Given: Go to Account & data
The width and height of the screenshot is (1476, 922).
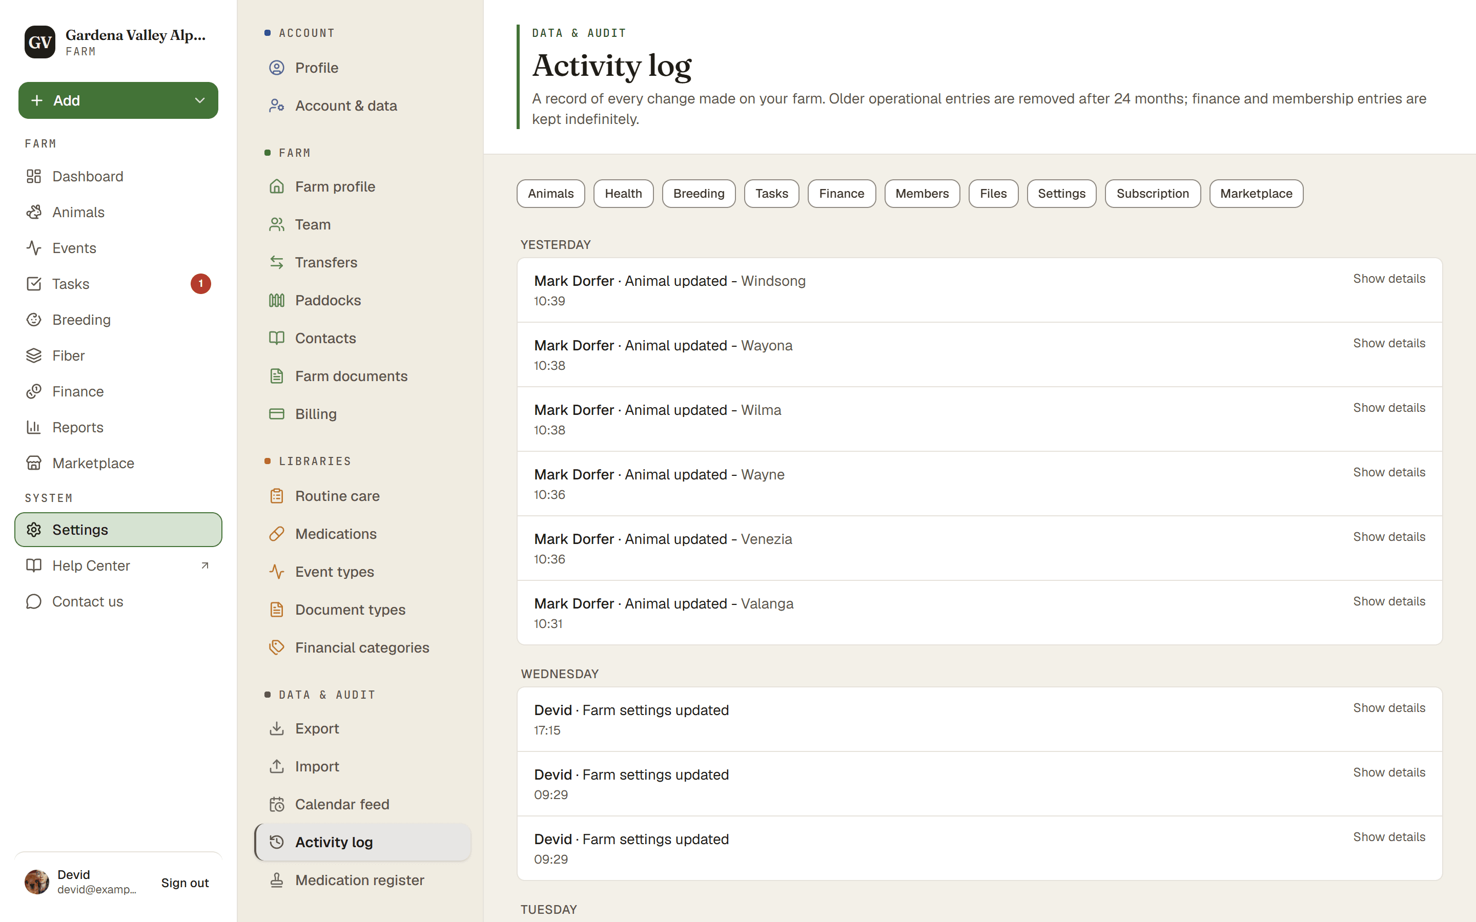Looking at the screenshot, I should point(362,106).
